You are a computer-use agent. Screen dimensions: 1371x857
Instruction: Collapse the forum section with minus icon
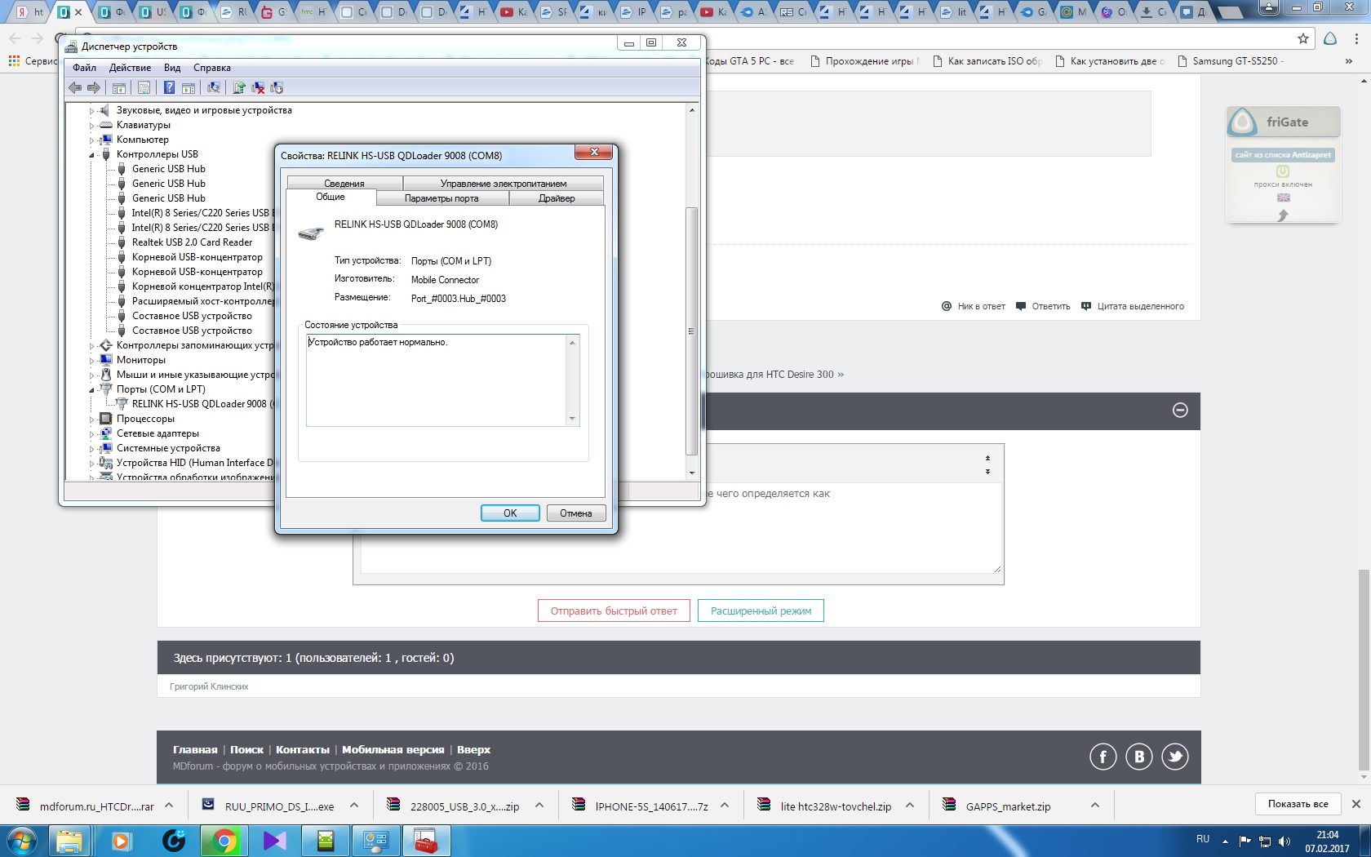click(x=1179, y=411)
